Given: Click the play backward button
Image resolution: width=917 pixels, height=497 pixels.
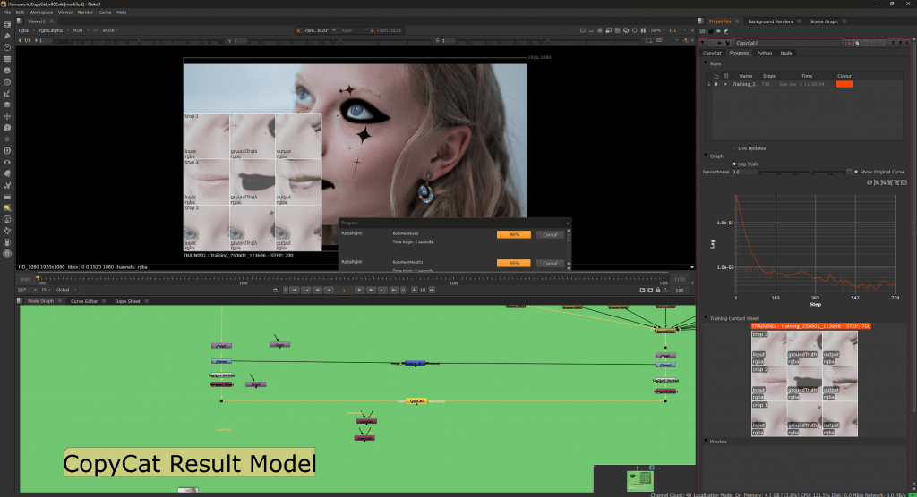Looking at the screenshot, I should pos(329,291).
